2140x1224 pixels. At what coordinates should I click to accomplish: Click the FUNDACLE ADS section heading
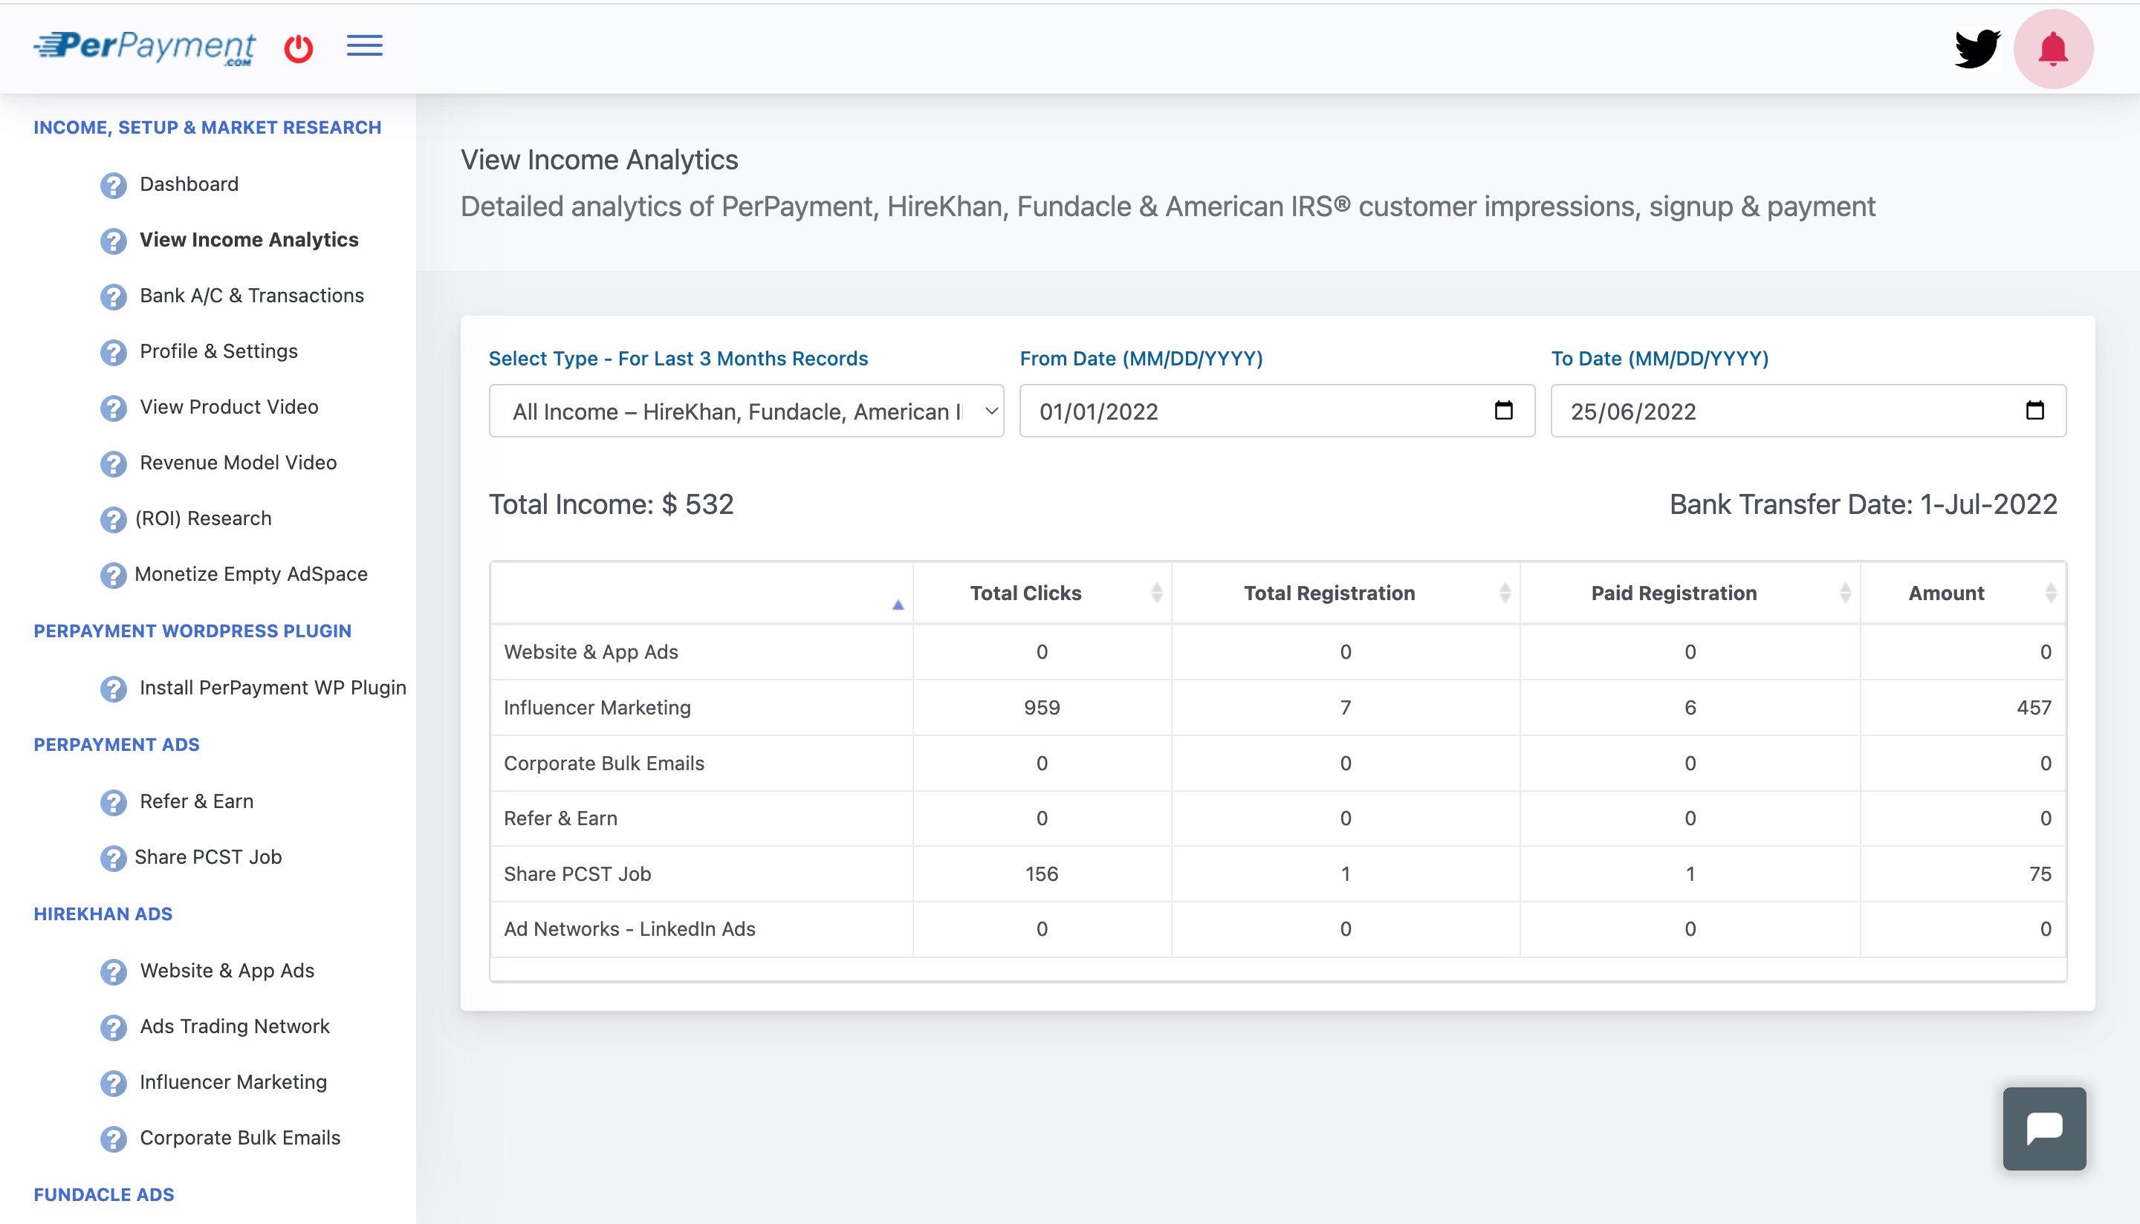(x=103, y=1194)
